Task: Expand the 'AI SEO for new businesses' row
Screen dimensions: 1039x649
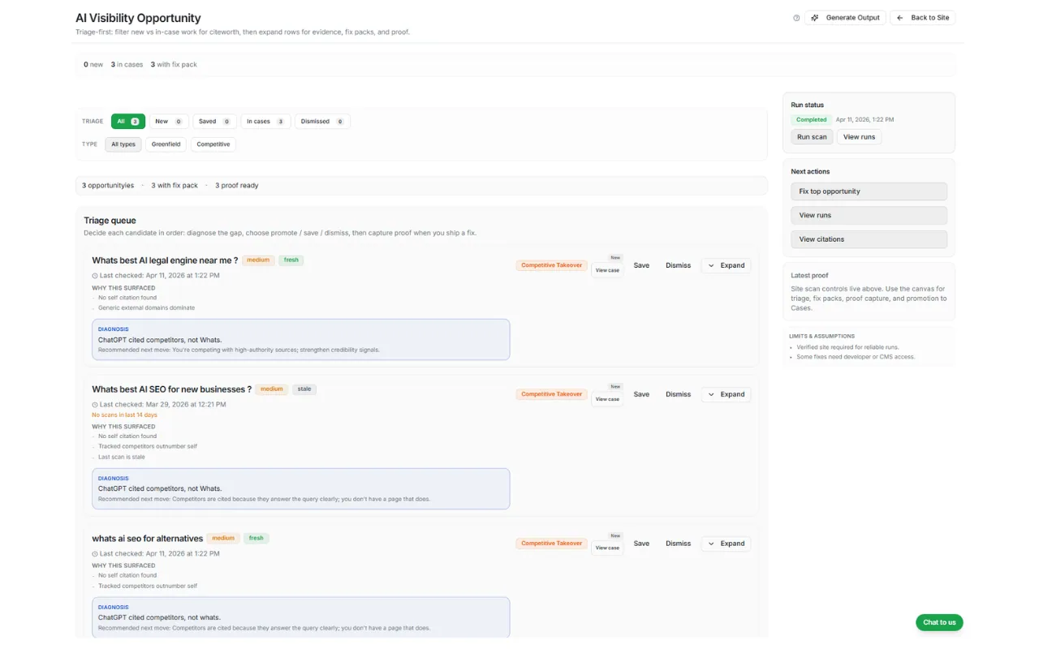Action: pyautogui.click(x=726, y=394)
